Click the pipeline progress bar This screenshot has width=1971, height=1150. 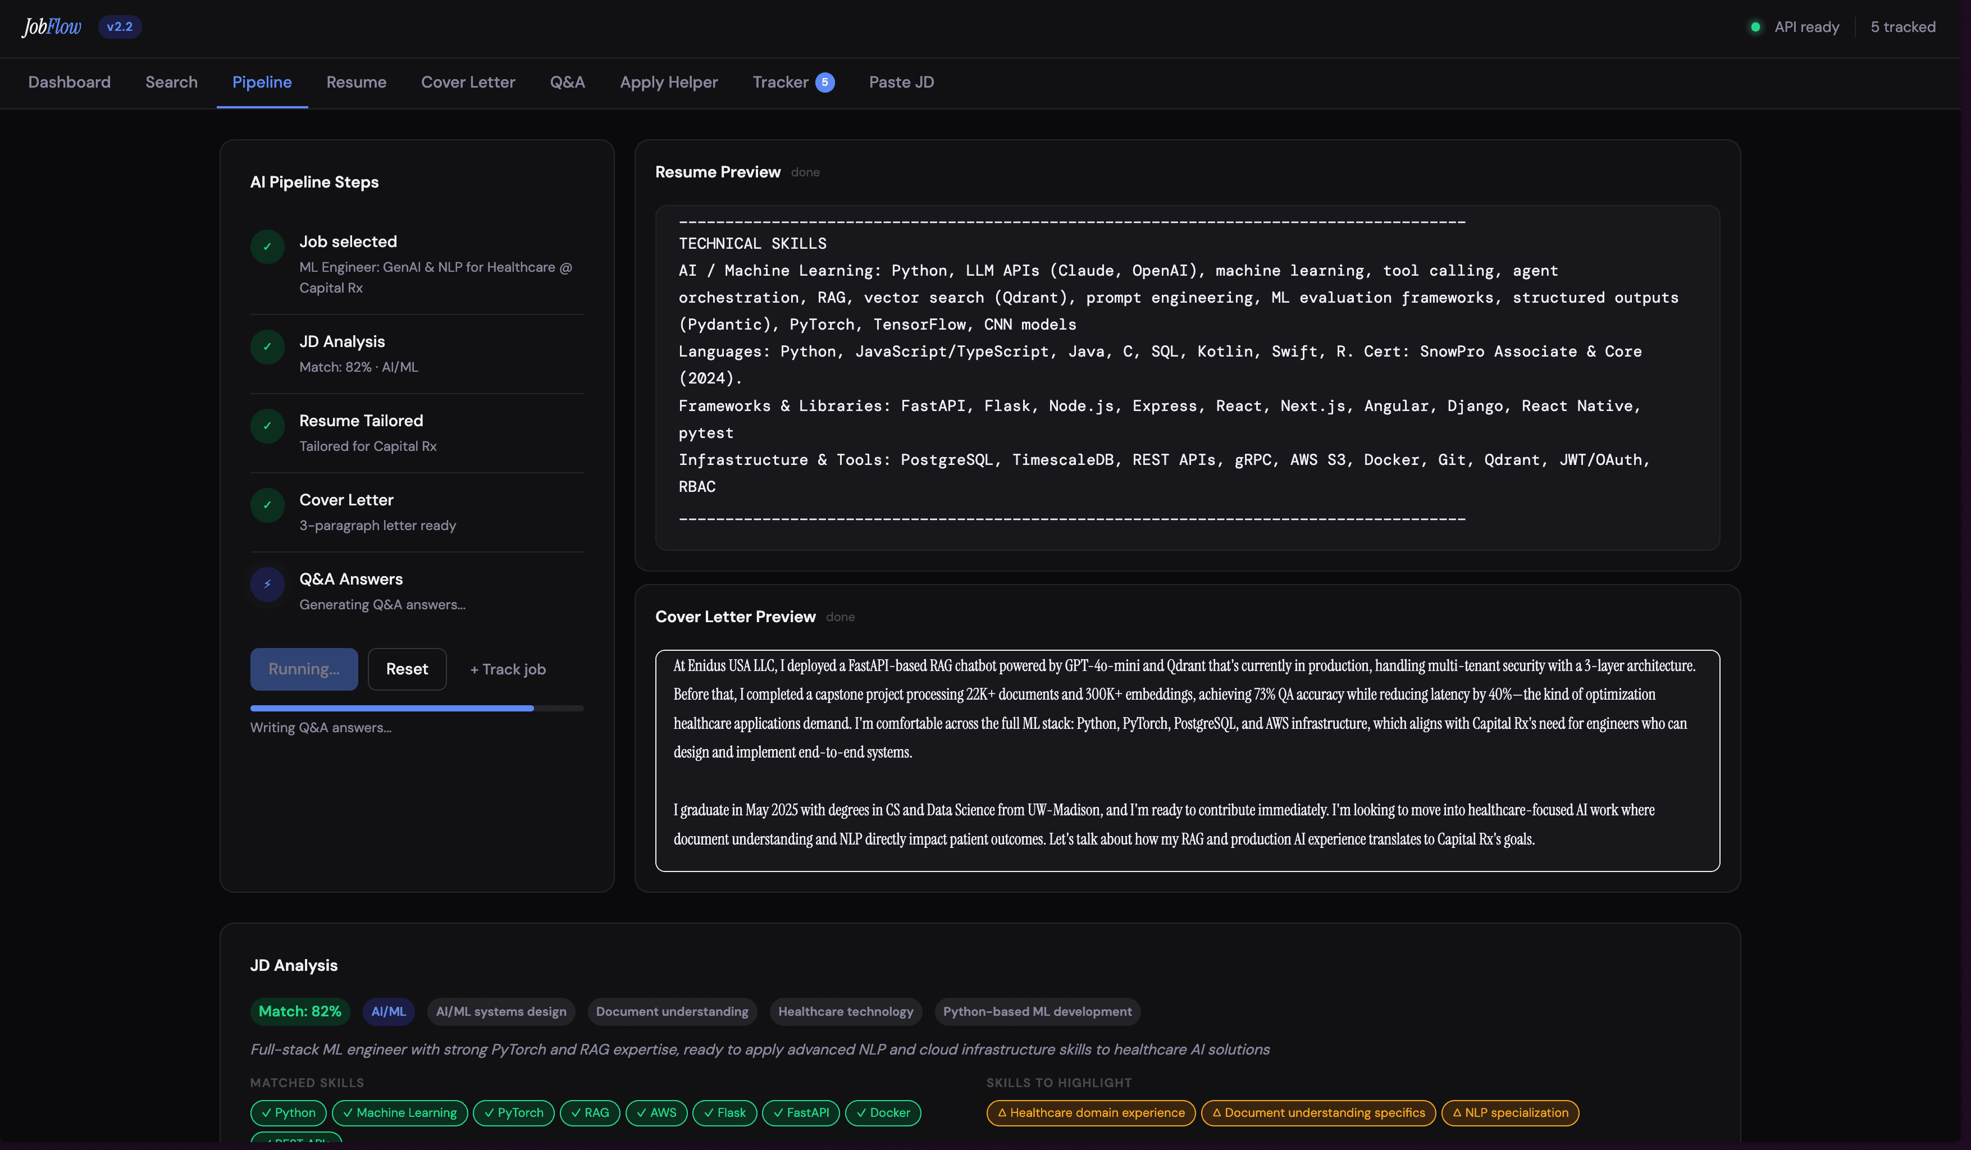[x=417, y=708]
